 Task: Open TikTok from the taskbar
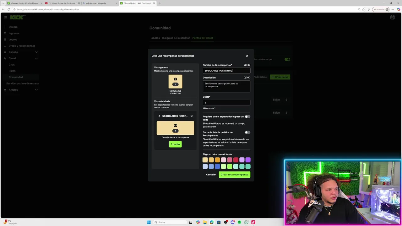point(253,222)
